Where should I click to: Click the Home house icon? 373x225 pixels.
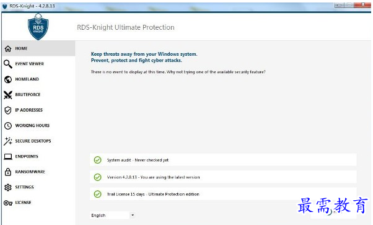pyautogui.click(x=8, y=48)
